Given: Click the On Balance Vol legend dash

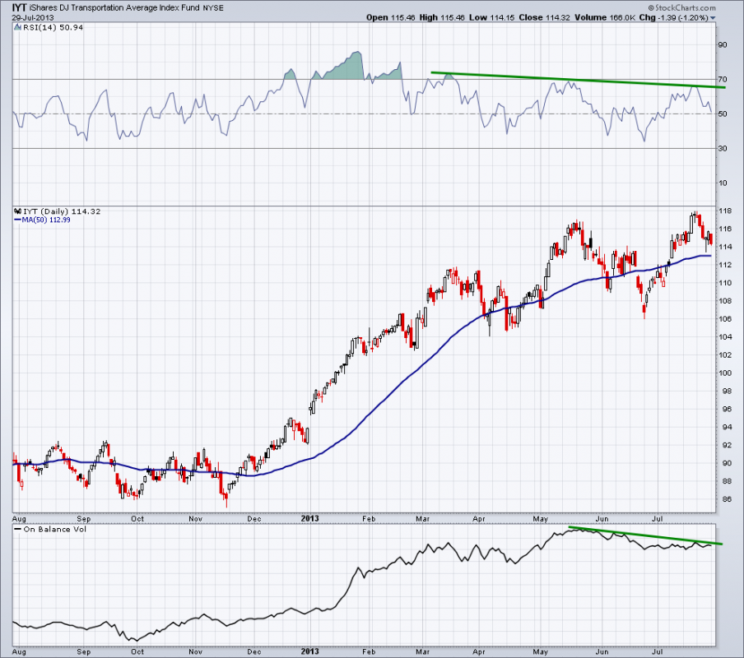Looking at the screenshot, I should [x=17, y=529].
